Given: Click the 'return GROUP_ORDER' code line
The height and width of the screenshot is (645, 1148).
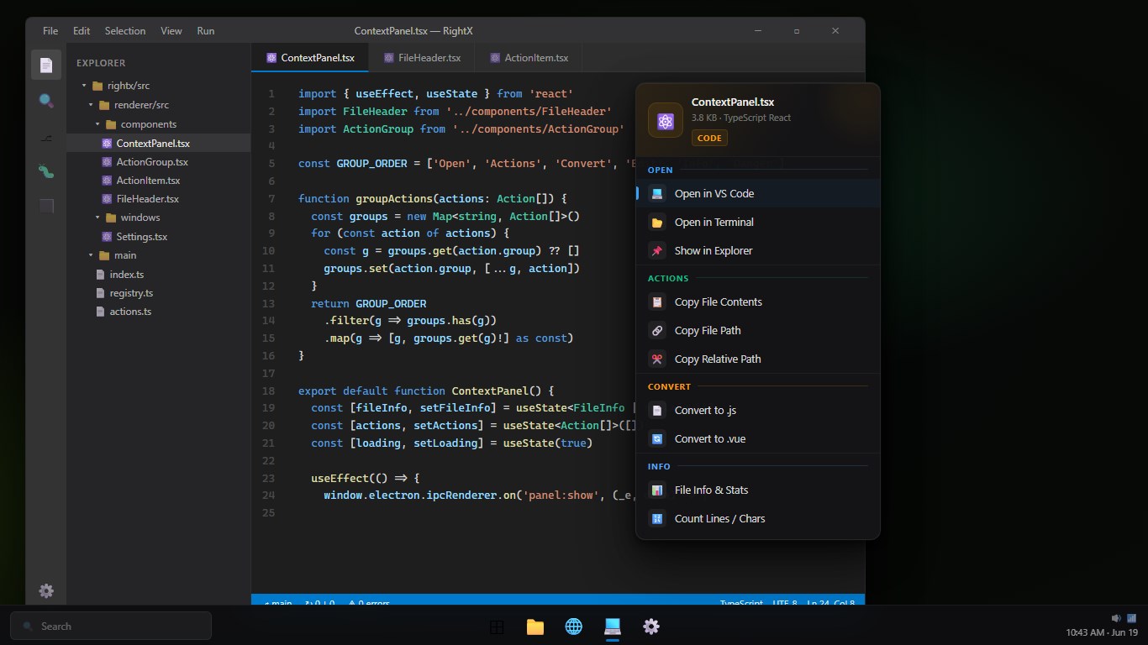Looking at the screenshot, I should click(x=368, y=303).
